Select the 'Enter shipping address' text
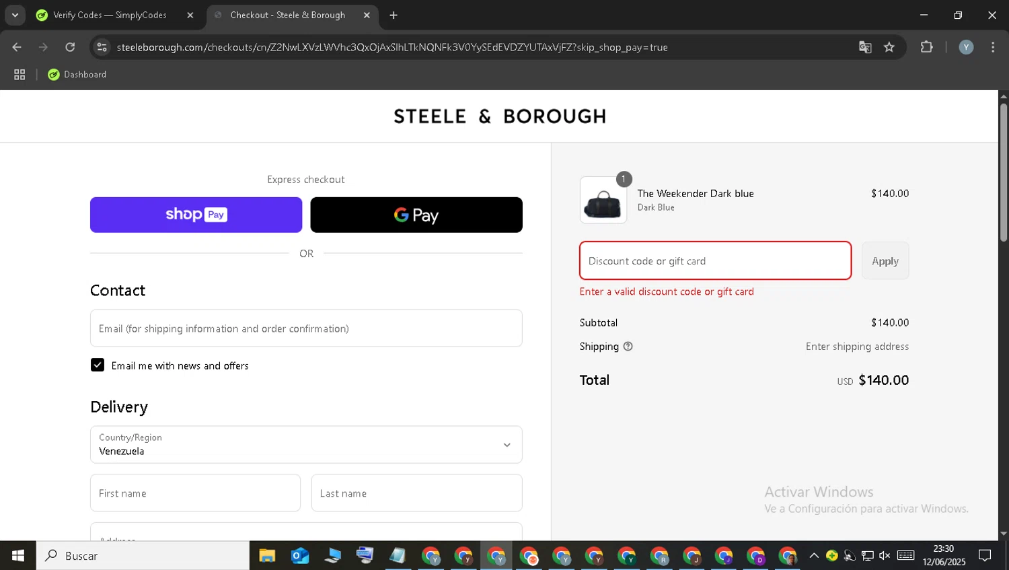The height and width of the screenshot is (570, 1009). [857, 347]
